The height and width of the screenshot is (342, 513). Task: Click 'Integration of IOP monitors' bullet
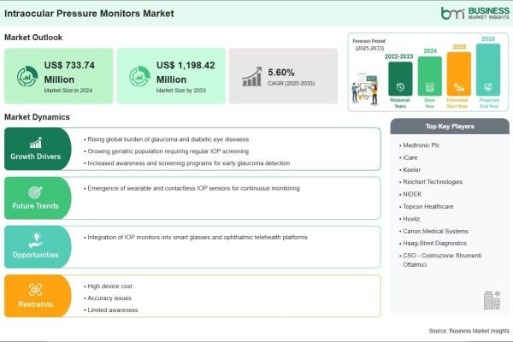click(196, 238)
